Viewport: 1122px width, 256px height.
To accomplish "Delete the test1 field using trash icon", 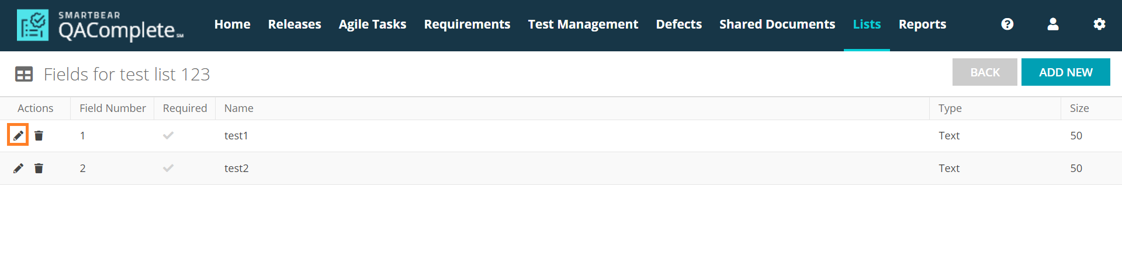I will point(39,136).
